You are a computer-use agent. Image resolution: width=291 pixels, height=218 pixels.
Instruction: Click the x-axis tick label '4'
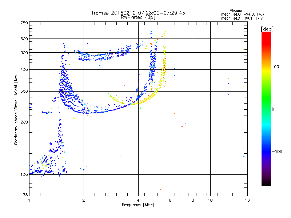pos(138,200)
